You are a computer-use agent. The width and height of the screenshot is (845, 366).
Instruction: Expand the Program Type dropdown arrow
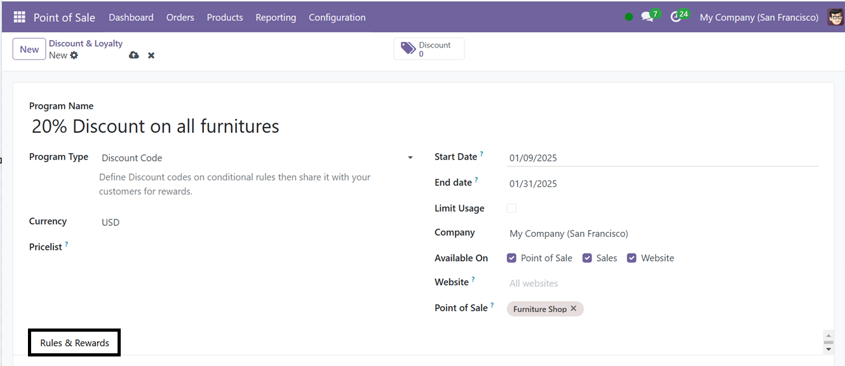tap(410, 158)
